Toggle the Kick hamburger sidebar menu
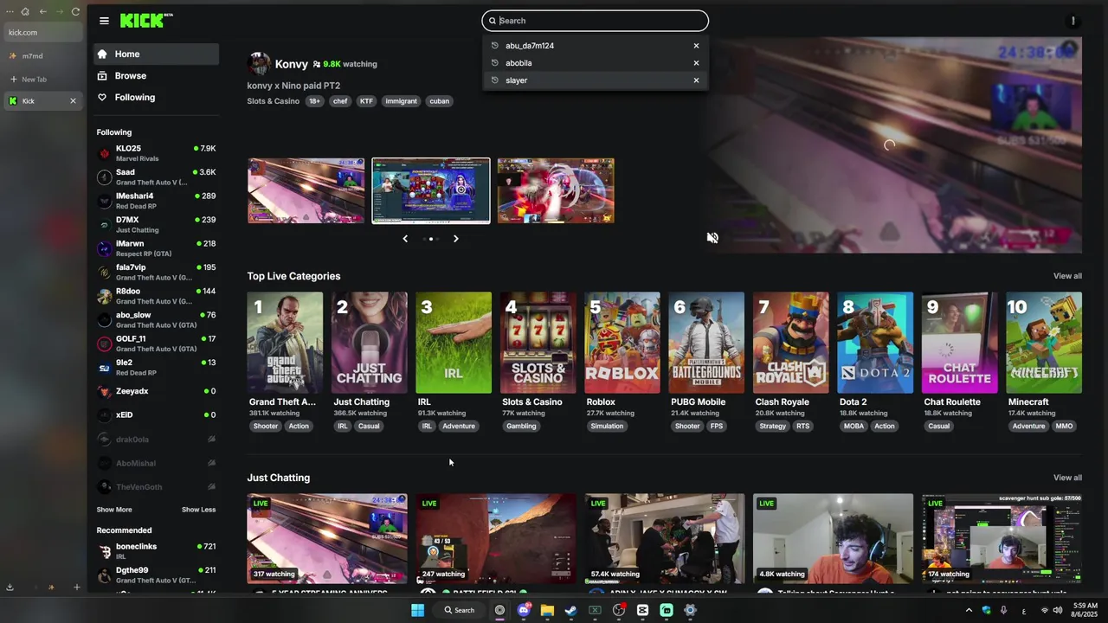 pyautogui.click(x=104, y=21)
